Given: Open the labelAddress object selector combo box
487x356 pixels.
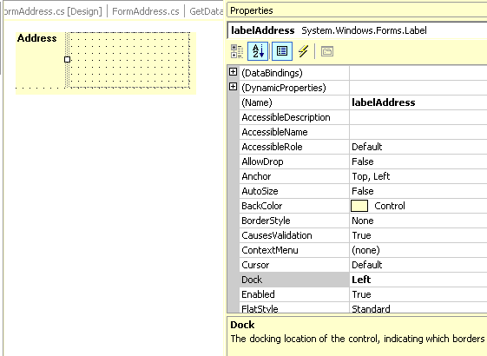Looking at the screenshot, I should [x=357, y=30].
